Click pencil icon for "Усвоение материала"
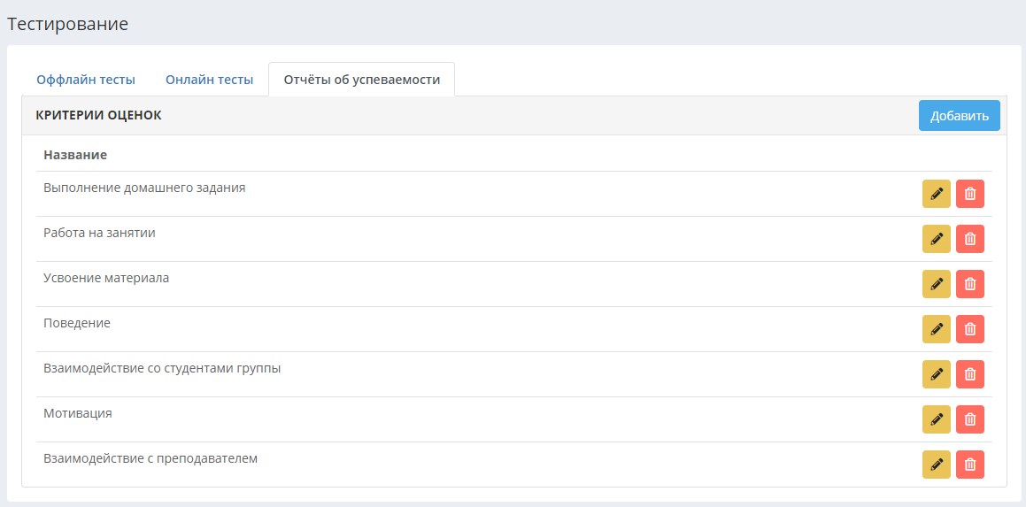This screenshot has width=1026, height=507. [937, 284]
